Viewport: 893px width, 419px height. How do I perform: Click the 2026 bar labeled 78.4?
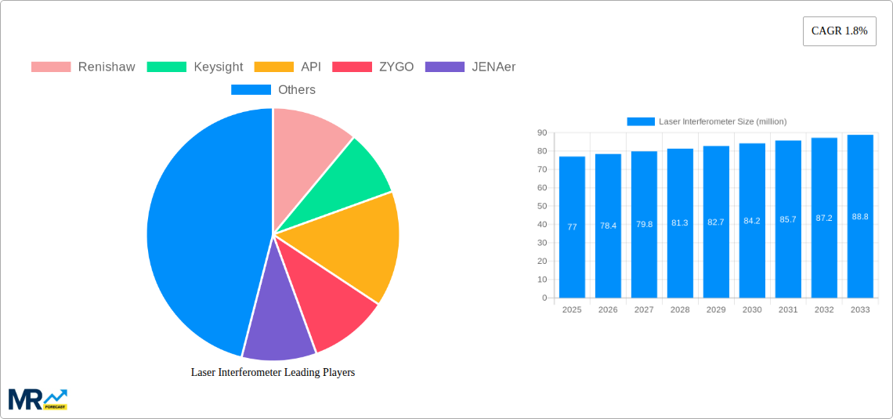[x=608, y=226]
